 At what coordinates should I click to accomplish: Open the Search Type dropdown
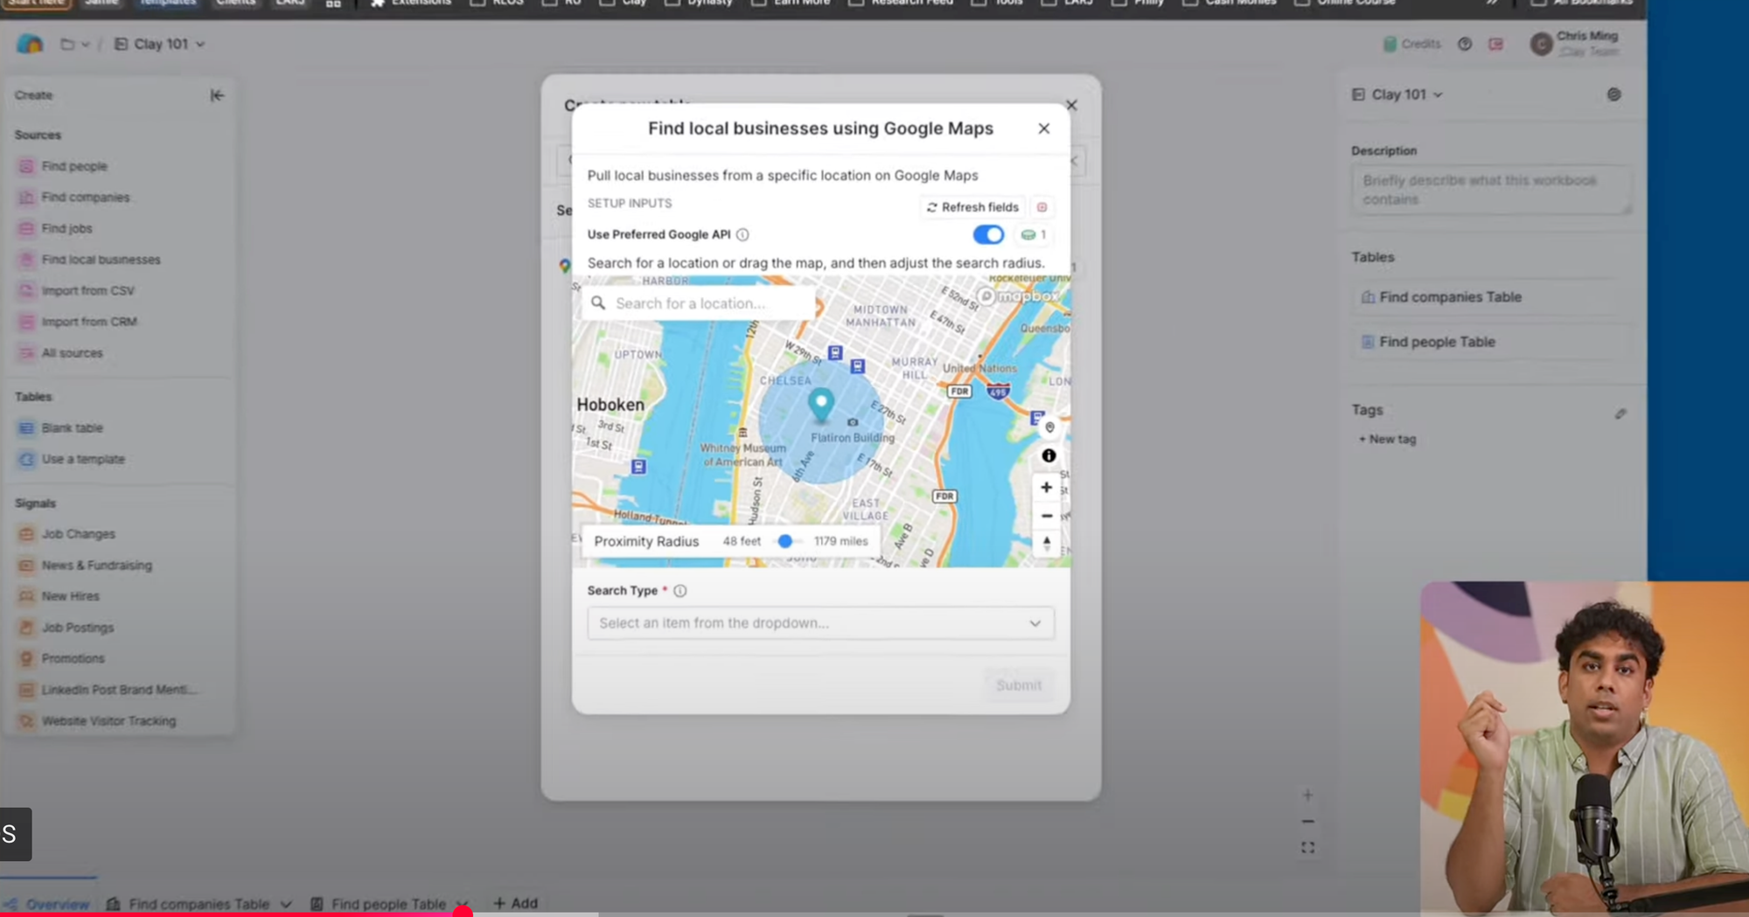point(819,623)
